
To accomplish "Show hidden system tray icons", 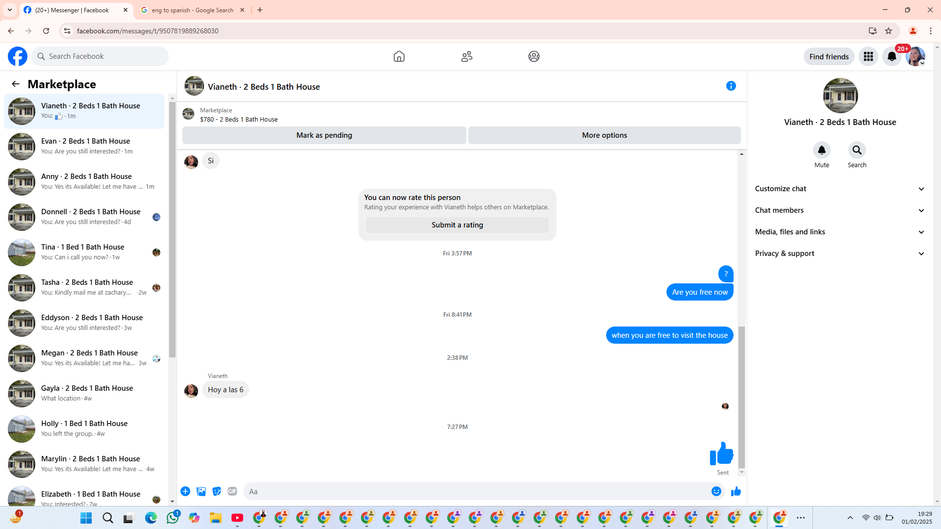I will point(850,518).
